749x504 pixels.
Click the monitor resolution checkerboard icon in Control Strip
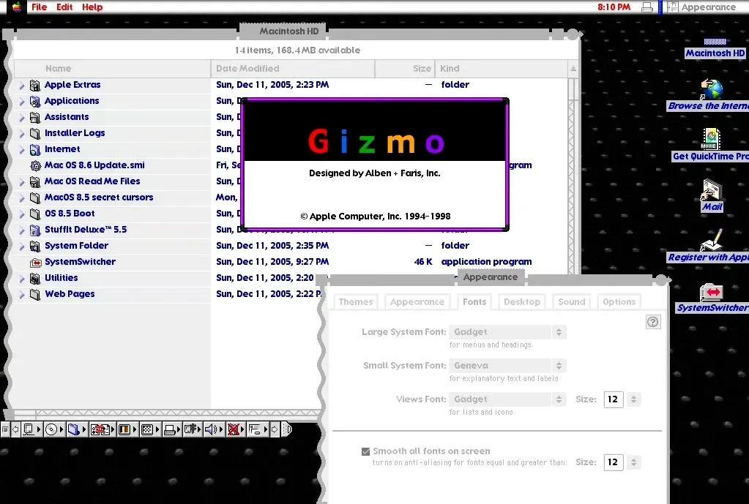147,429
